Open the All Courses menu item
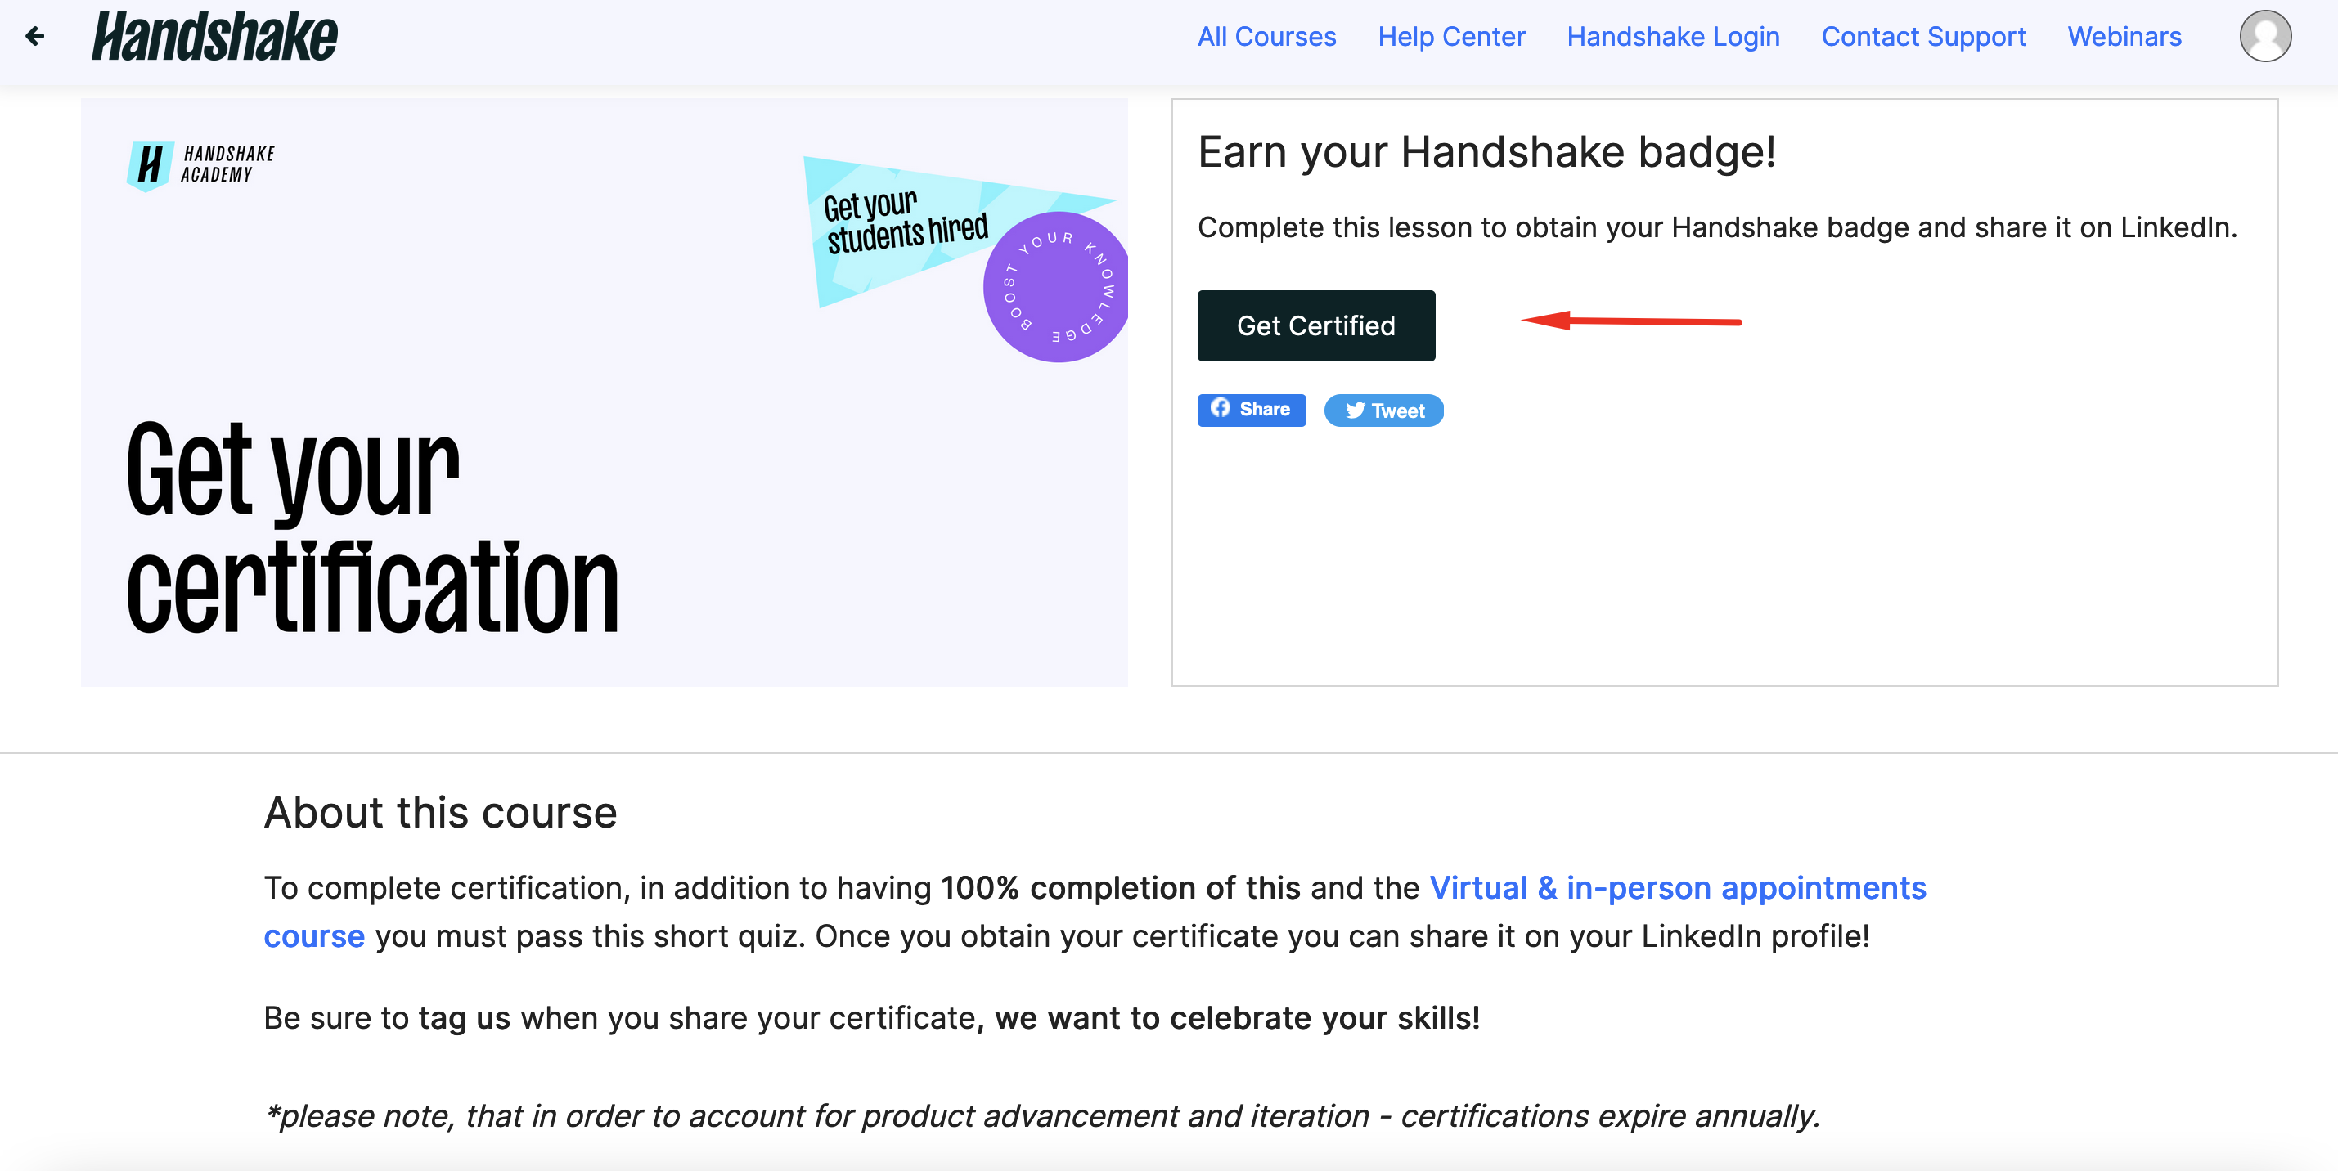Viewport: 2338px width, 1171px height. [1270, 38]
